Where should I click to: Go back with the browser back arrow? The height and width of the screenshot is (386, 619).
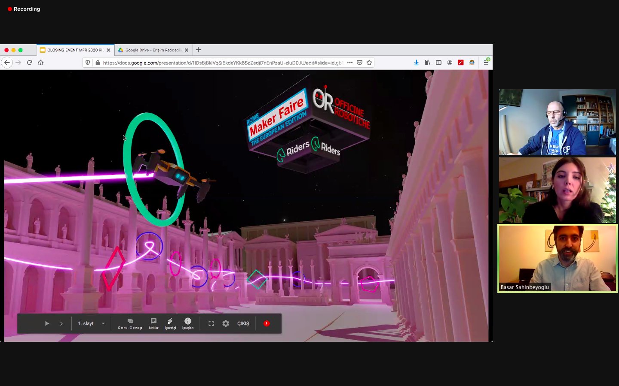[7, 63]
